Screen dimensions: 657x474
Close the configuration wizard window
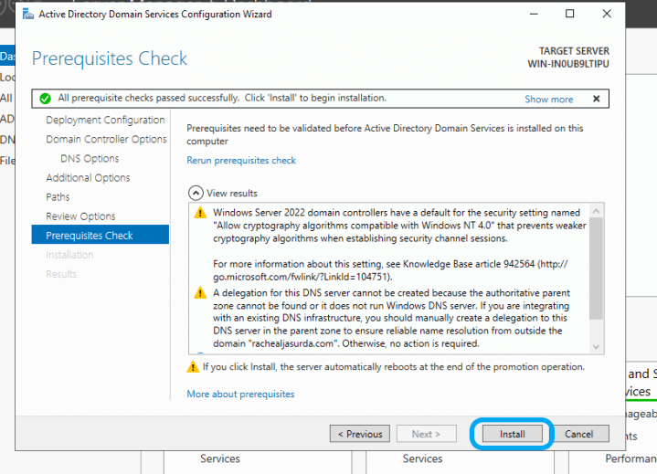coord(607,14)
